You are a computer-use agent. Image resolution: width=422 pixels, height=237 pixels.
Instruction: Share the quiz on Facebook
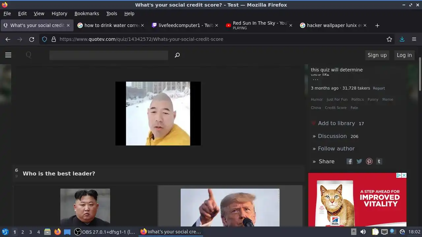pos(349,161)
